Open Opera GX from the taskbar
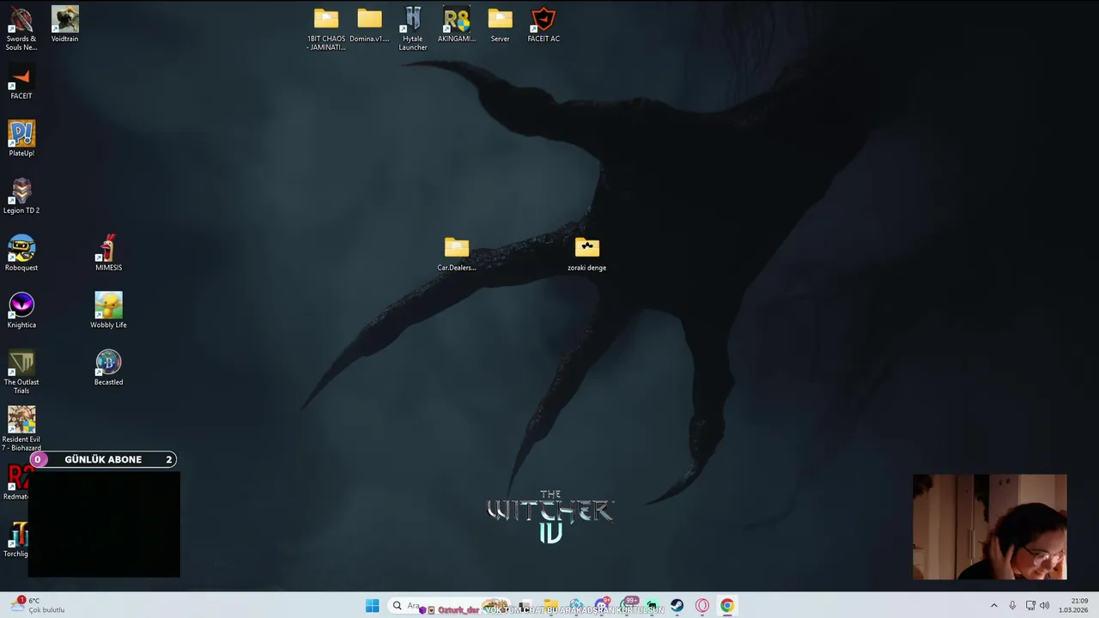Image resolution: width=1099 pixels, height=618 pixels. pos(702,606)
